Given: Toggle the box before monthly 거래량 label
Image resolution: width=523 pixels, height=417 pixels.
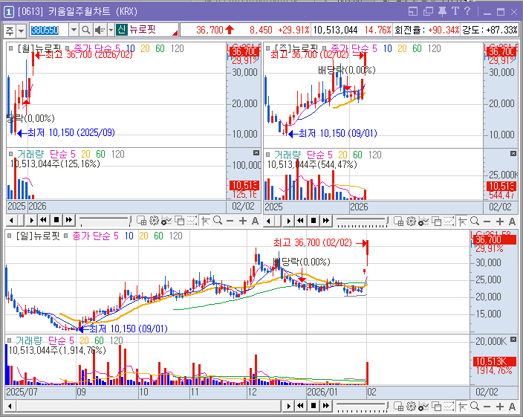Looking at the screenshot, I should click(x=10, y=154).
